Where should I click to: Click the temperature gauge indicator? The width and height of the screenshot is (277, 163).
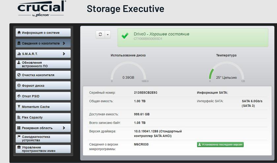point(226,72)
